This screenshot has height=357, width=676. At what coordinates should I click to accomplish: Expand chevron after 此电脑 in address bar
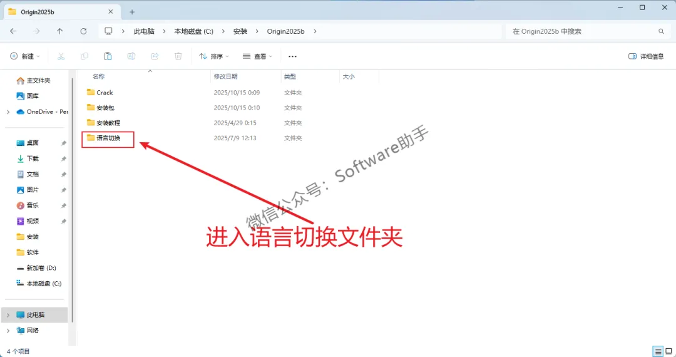click(164, 31)
